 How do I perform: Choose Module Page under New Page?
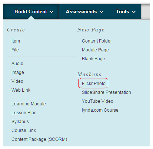pyautogui.click(x=95, y=50)
